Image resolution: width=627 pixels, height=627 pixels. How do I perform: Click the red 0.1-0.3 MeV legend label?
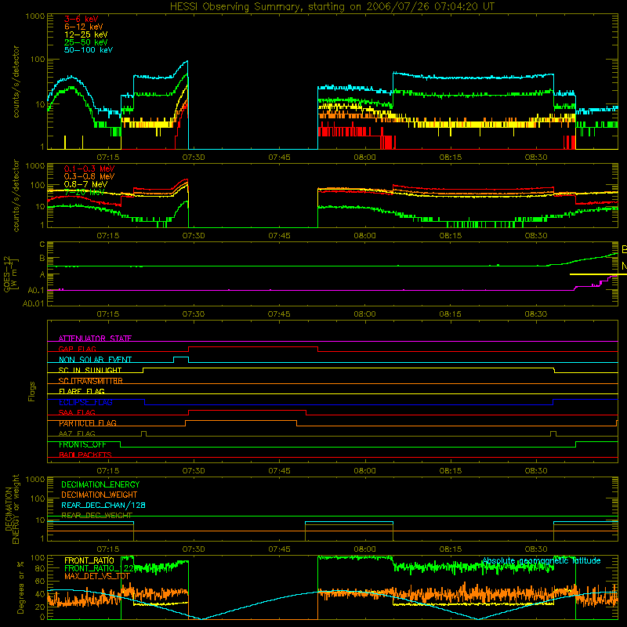pyautogui.click(x=89, y=169)
